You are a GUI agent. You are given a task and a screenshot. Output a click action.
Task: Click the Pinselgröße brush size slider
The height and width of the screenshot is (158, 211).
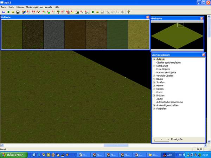click(161, 140)
